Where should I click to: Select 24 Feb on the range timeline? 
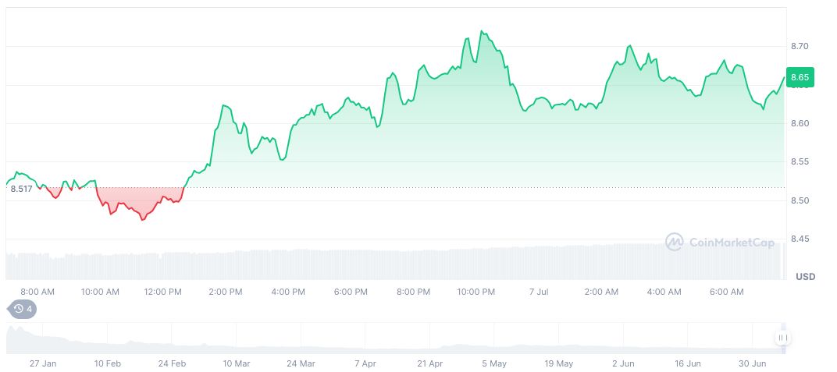tap(172, 363)
